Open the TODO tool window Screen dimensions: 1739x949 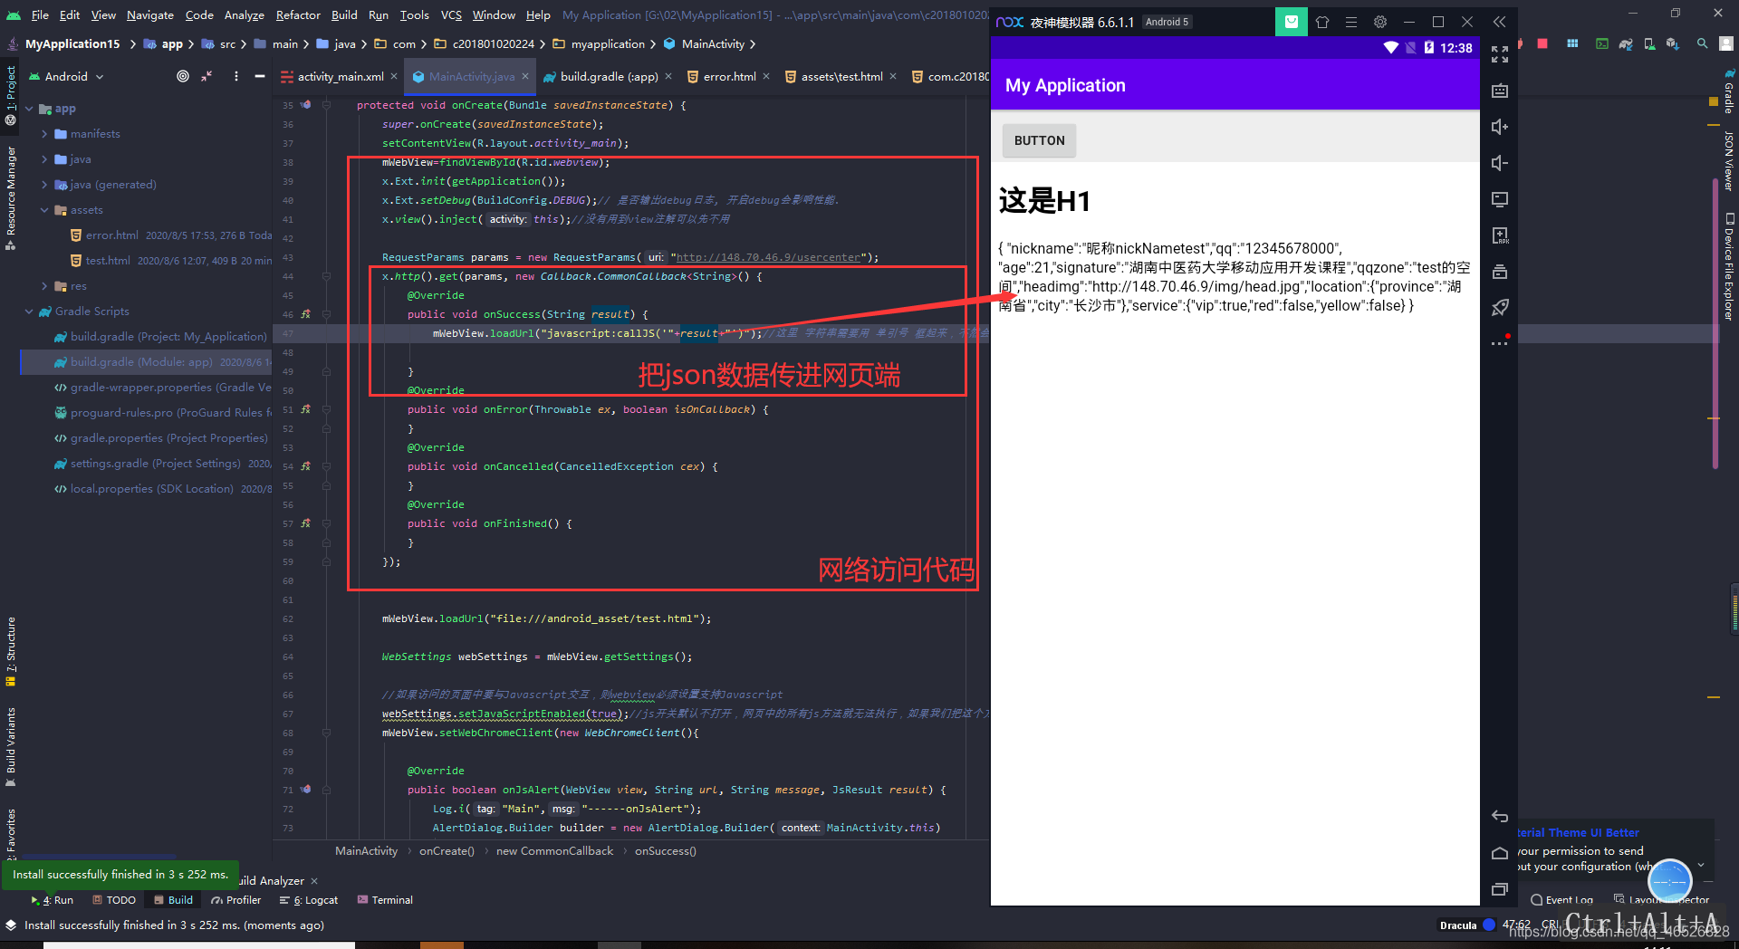[114, 900]
